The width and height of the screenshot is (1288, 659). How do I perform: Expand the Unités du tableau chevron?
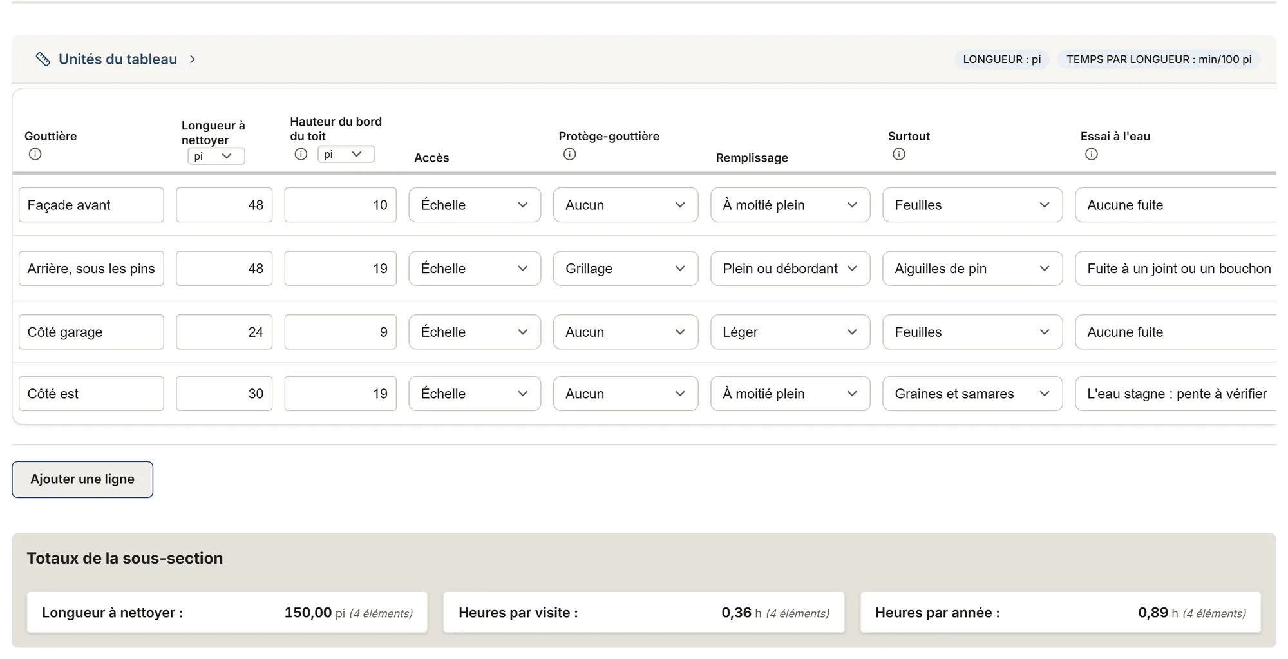[193, 59]
